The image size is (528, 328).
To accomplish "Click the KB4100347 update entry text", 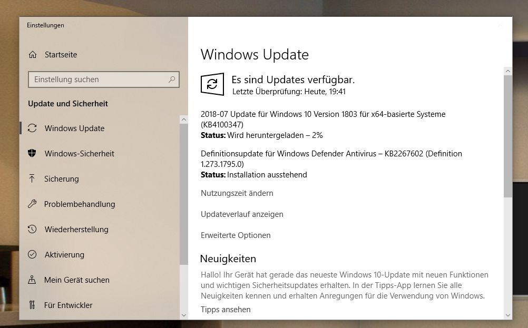I will 323,120.
